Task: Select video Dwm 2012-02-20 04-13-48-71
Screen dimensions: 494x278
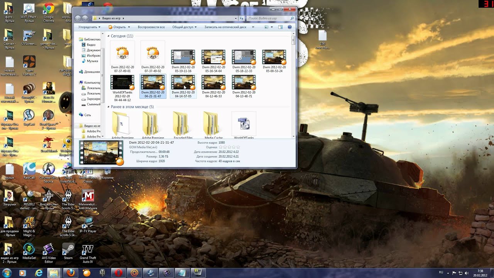Action: tap(244, 86)
